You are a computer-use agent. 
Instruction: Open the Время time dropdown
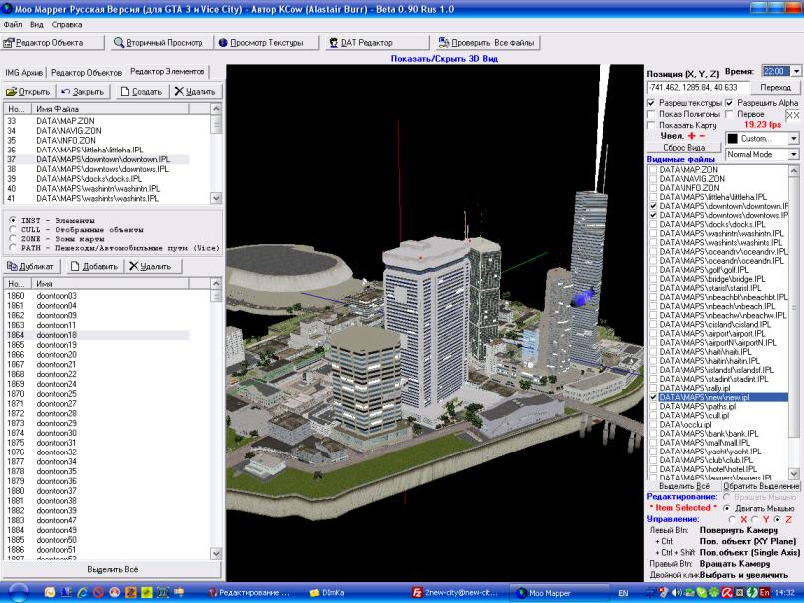pos(796,71)
